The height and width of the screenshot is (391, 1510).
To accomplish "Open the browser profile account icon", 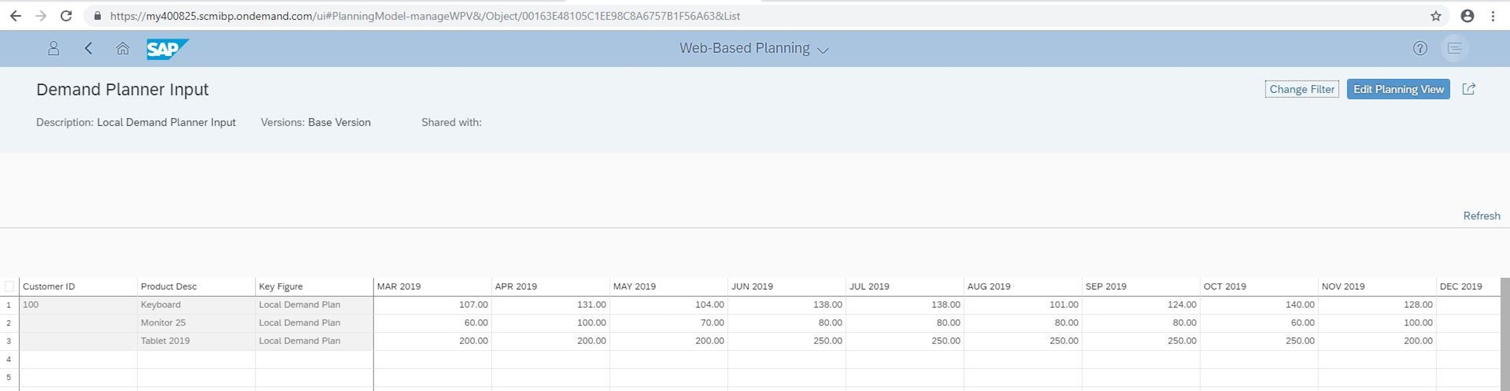I will click(x=1467, y=16).
